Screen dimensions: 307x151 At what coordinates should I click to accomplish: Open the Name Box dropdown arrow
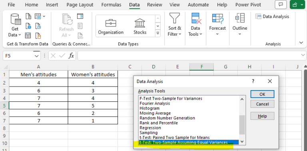[37, 56]
